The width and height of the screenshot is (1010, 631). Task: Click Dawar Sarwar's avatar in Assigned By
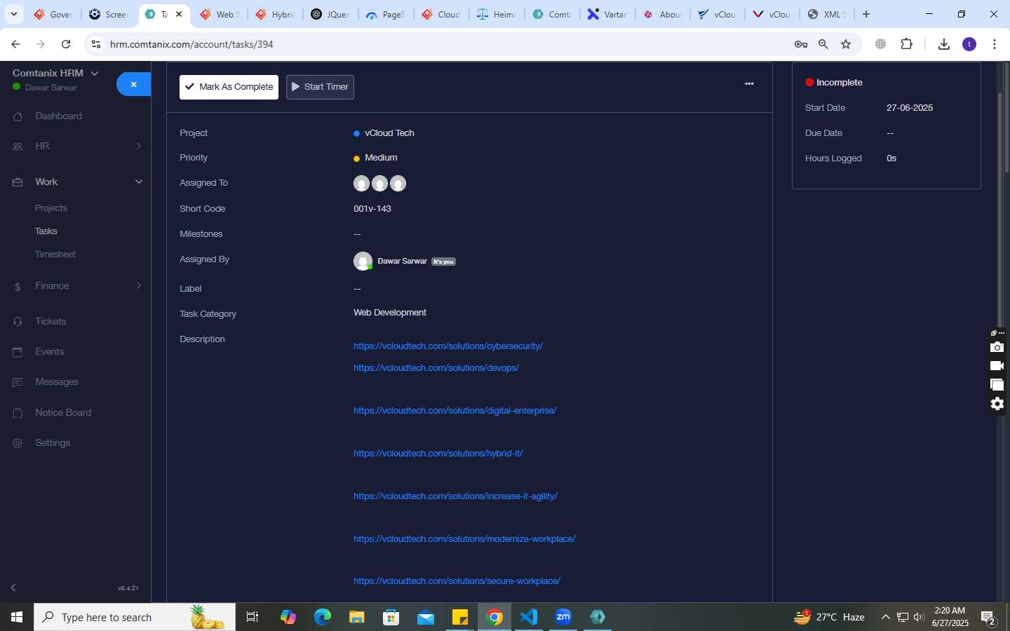pos(363,261)
